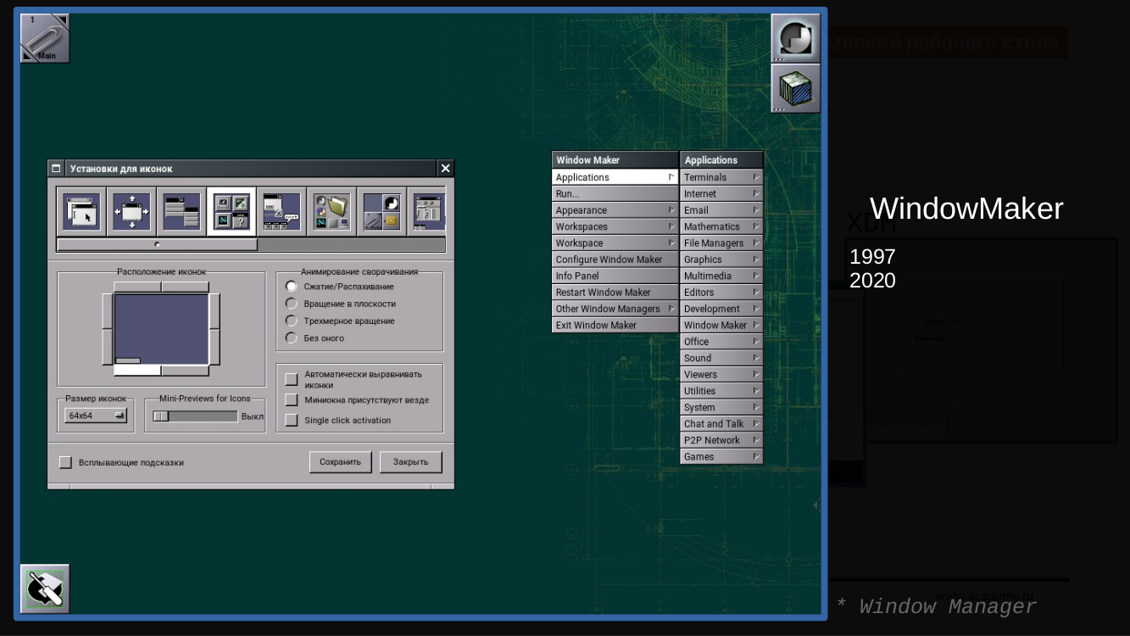The height and width of the screenshot is (636, 1130).
Task: Select Applications entry in Window Maker menu
Action: point(615,177)
